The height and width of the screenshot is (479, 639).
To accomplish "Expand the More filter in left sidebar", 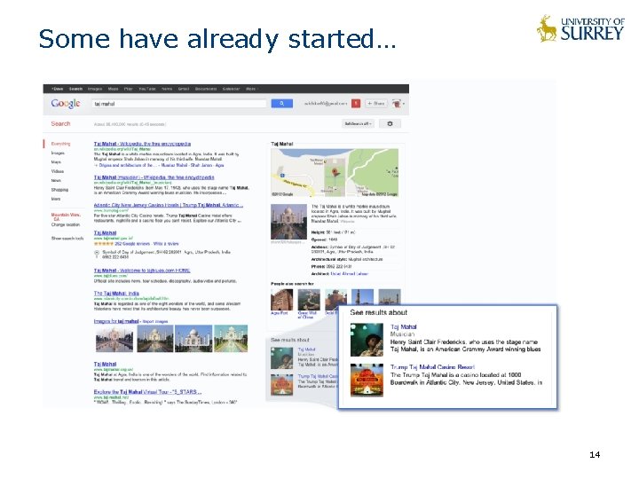I will (x=56, y=199).
